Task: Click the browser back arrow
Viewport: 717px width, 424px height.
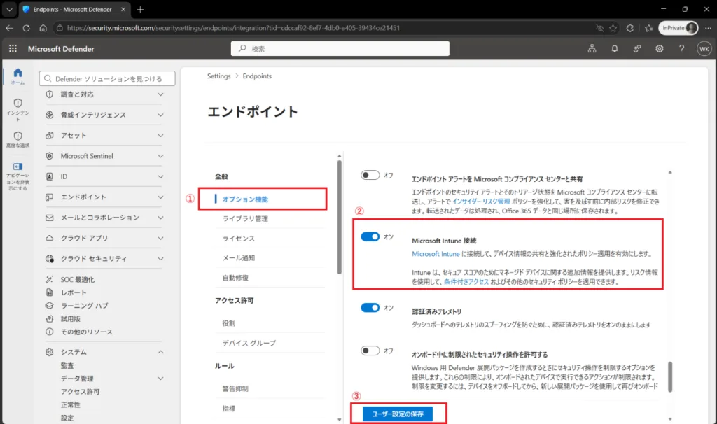Action: (x=10, y=28)
